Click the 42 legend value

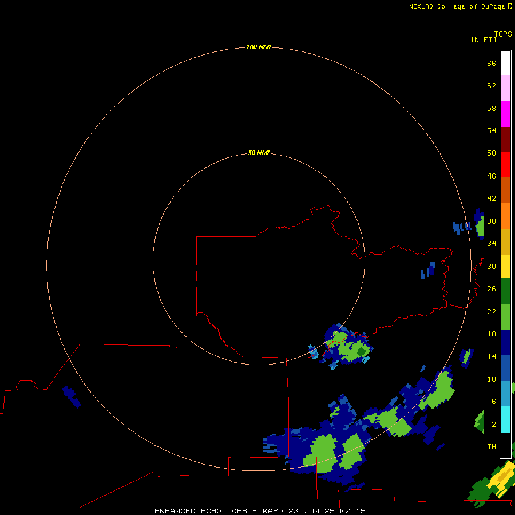(492, 199)
